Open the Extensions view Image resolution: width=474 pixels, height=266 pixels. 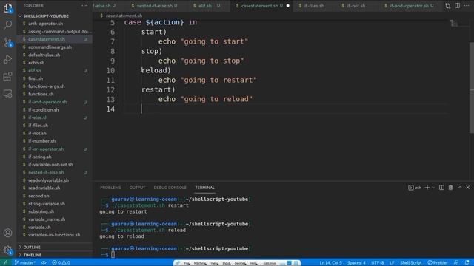(x=8, y=76)
